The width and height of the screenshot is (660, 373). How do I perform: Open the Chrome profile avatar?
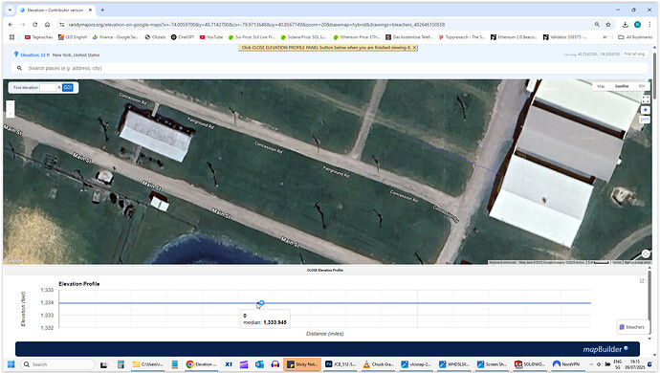tap(637, 25)
